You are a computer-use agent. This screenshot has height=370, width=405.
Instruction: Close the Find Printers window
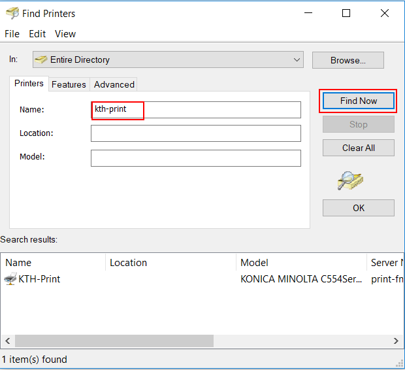[385, 13]
